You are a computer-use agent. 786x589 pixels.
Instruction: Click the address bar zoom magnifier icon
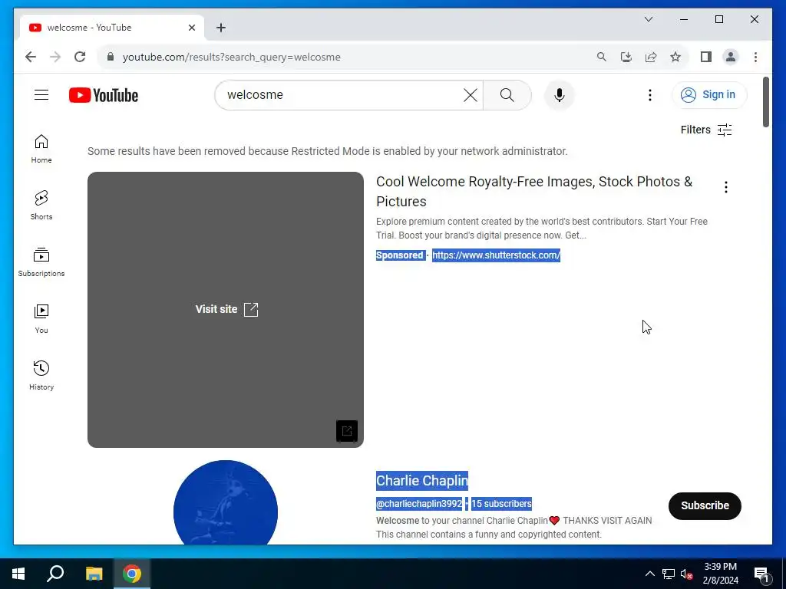pos(602,57)
